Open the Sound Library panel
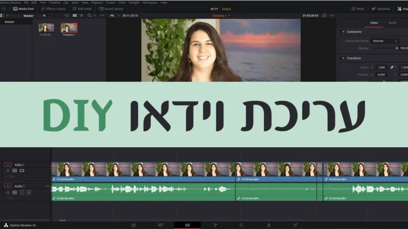The width and height of the screenshot is (408, 229). tap(110, 9)
